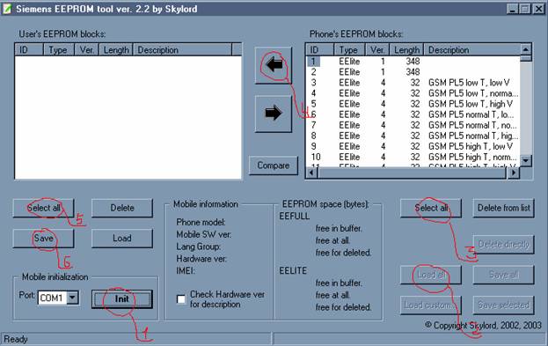Enable Check Hardware ver for description
The image size is (548, 346).
click(181, 299)
